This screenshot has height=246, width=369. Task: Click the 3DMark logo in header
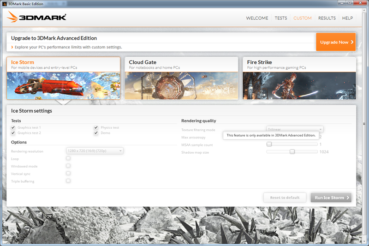point(36,17)
